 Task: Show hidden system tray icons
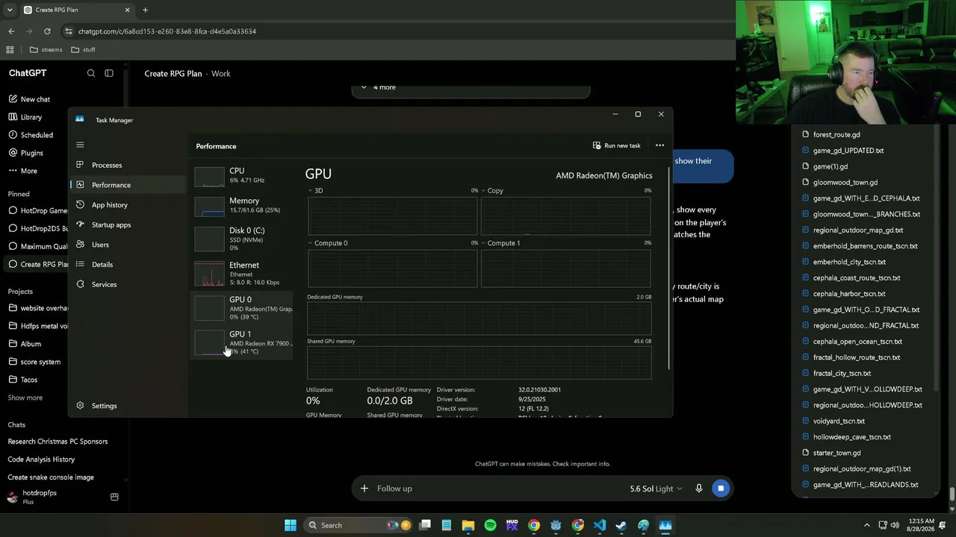pyautogui.click(x=866, y=525)
